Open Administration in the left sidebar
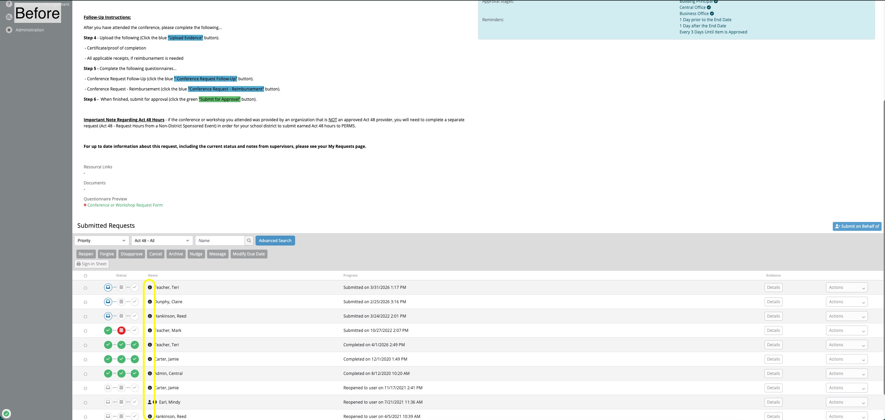This screenshot has height=420, width=885. tap(30, 30)
